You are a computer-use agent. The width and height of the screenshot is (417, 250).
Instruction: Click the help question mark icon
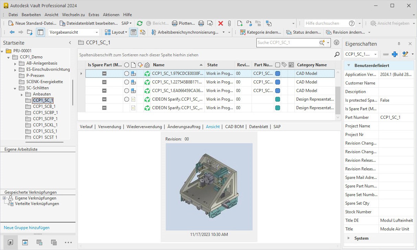pos(352,23)
